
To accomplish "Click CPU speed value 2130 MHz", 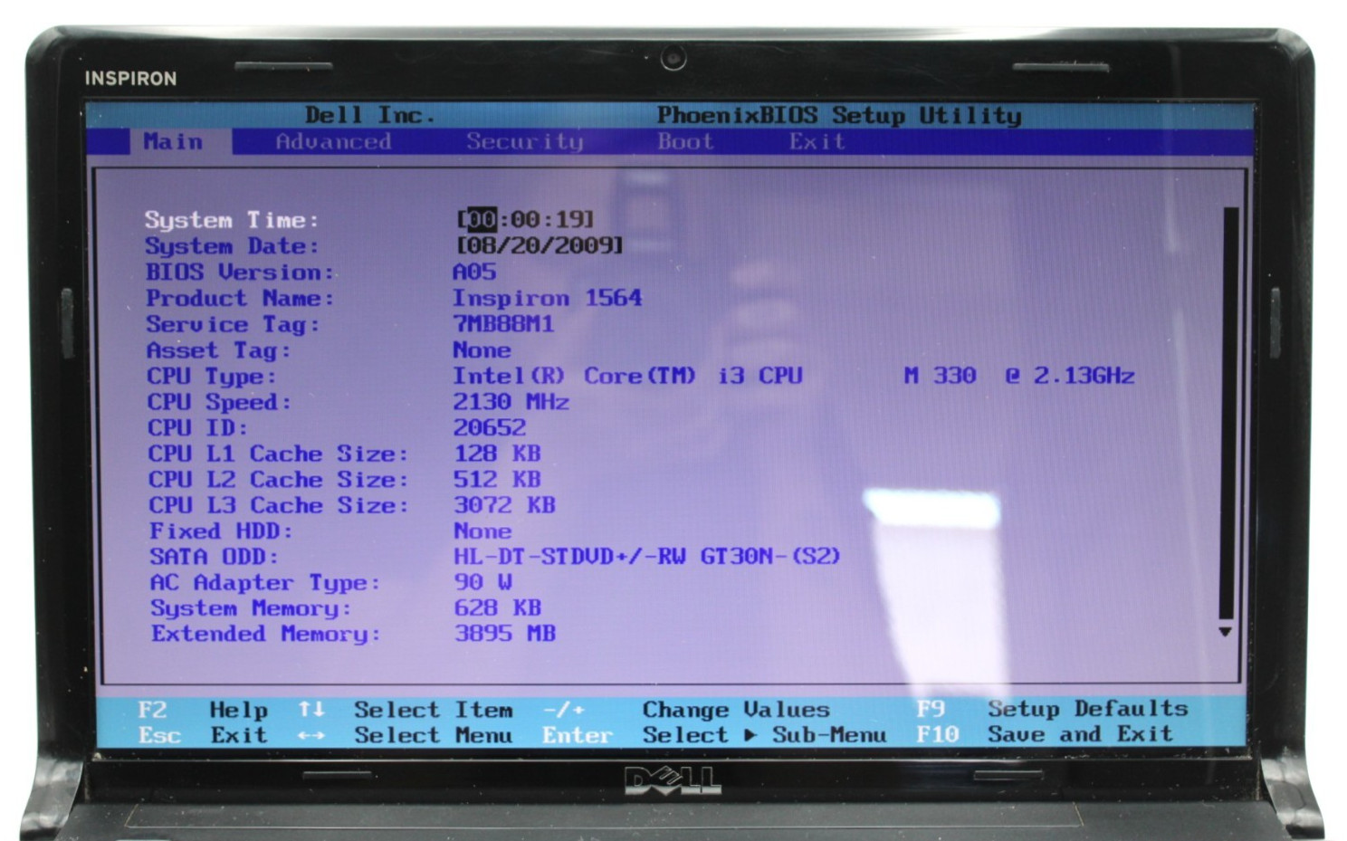I will pos(511,402).
